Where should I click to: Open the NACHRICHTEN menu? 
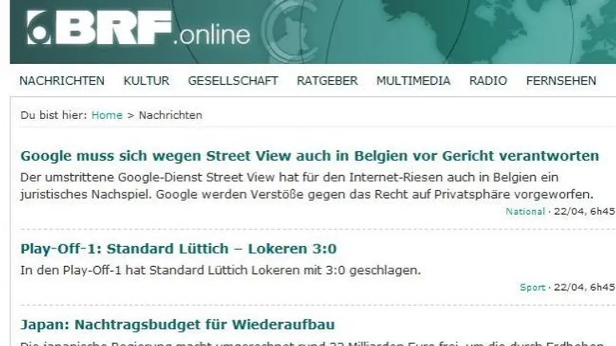tap(62, 81)
